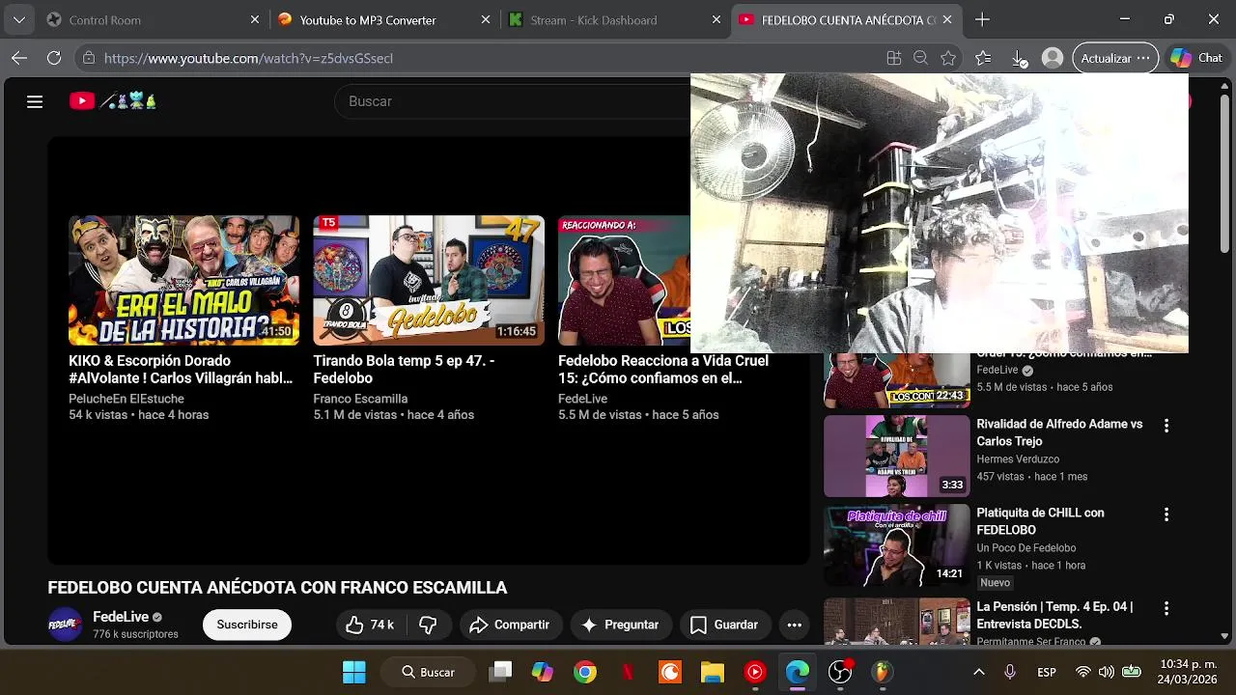Open the Hermes Verduzco channel name

coord(1018,459)
